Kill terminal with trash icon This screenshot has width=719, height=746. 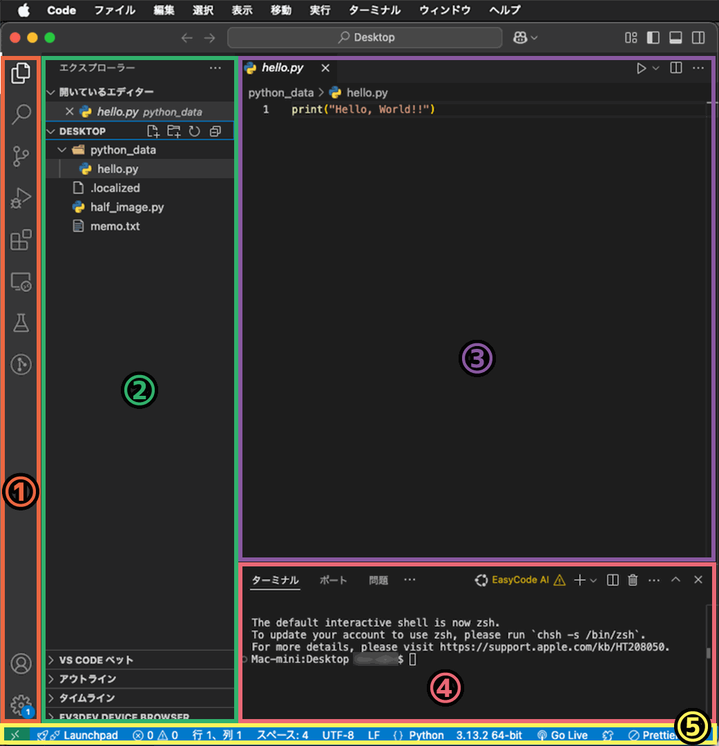pyautogui.click(x=633, y=580)
